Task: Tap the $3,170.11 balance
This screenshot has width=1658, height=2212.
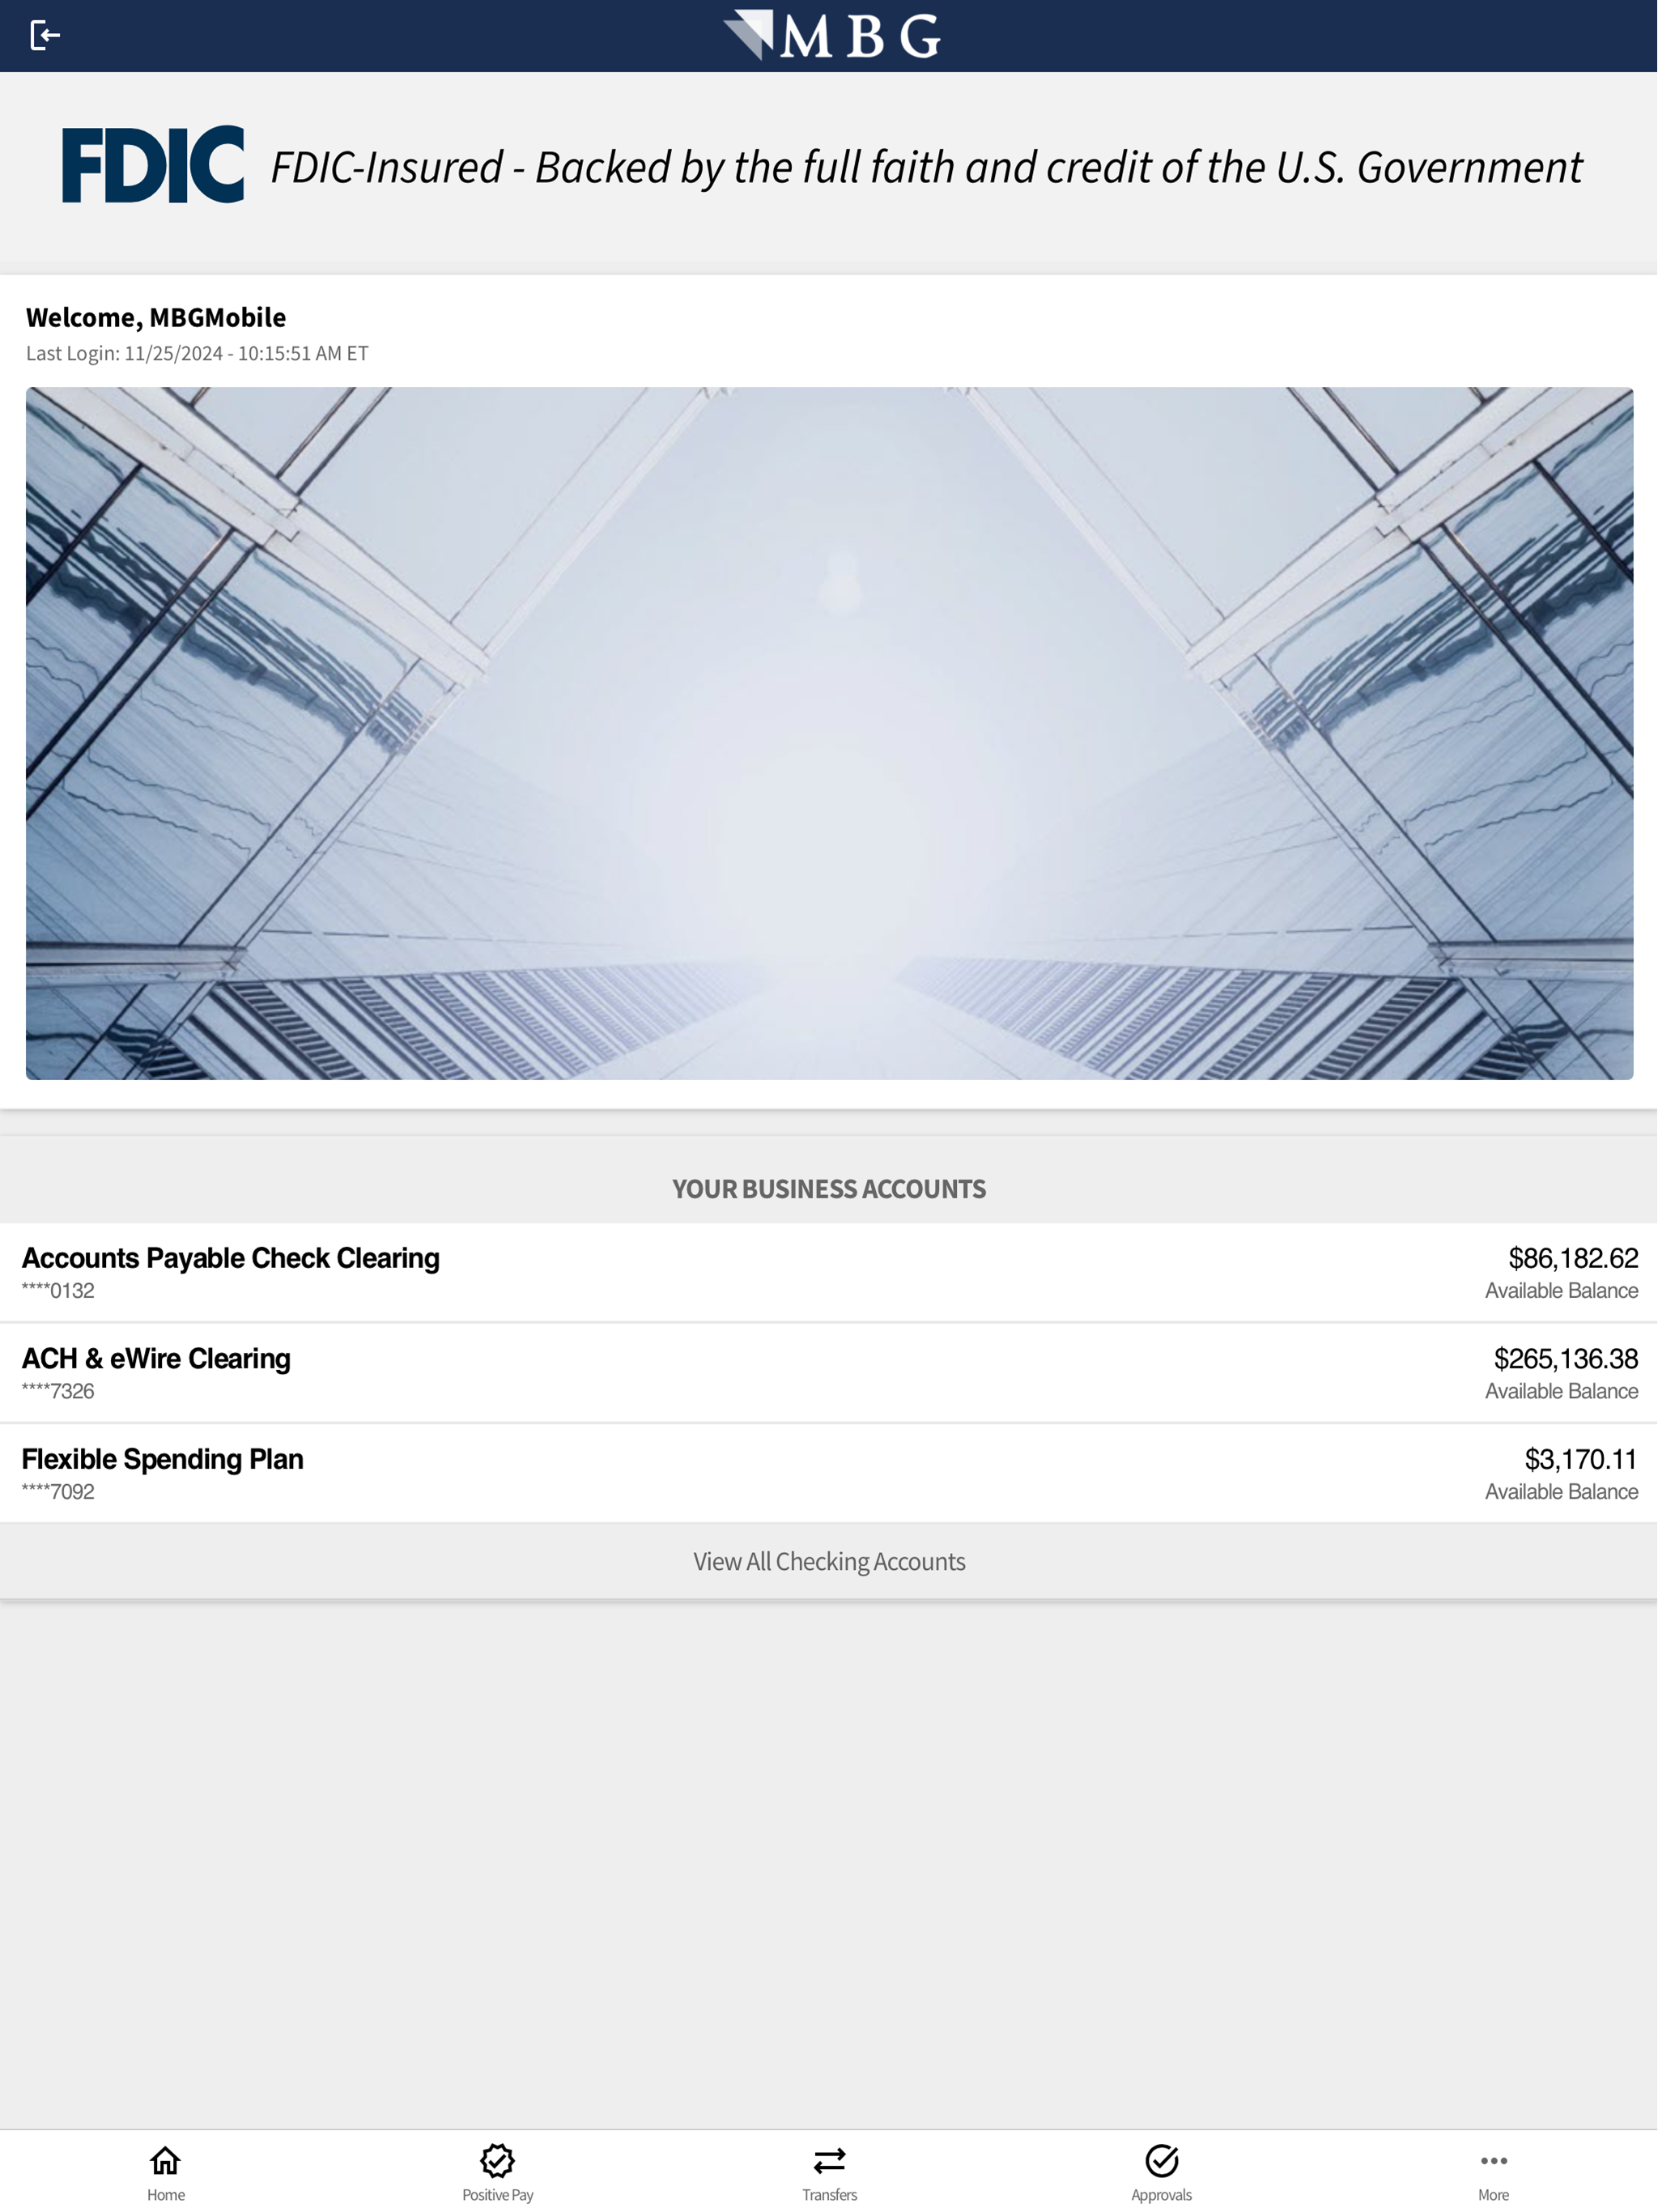Action: tap(1580, 1459)
